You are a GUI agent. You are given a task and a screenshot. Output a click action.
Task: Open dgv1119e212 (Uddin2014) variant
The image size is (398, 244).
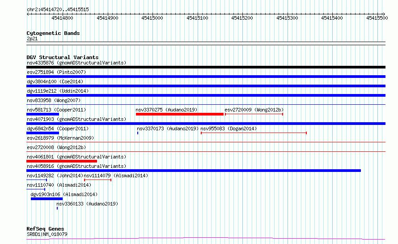pyautogui.click(x=58, y=91)
